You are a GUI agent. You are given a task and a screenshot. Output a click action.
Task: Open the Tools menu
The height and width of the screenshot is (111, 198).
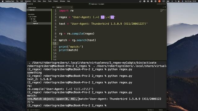point(50,1)
